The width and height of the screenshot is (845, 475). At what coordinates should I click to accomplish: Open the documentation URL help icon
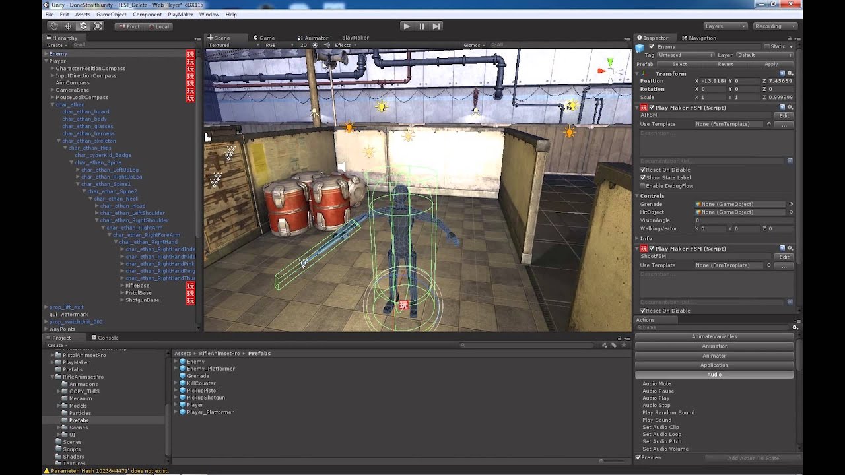pos(790,160)
